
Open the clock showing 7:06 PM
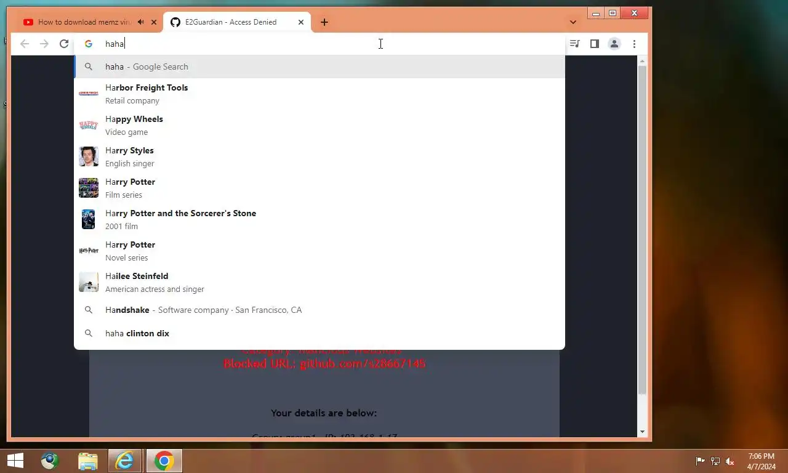pos(762,461)
